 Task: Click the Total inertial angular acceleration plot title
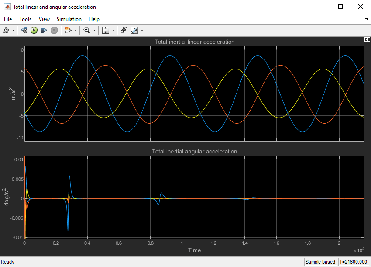pos(195,152)
